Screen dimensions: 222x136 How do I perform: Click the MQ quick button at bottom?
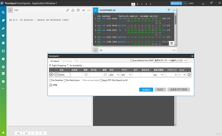point(19,133)
